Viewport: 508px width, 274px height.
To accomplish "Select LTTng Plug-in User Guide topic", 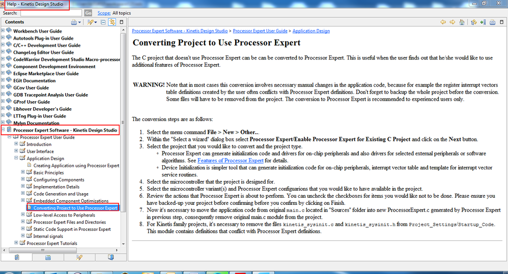I will tap(40, 116).
